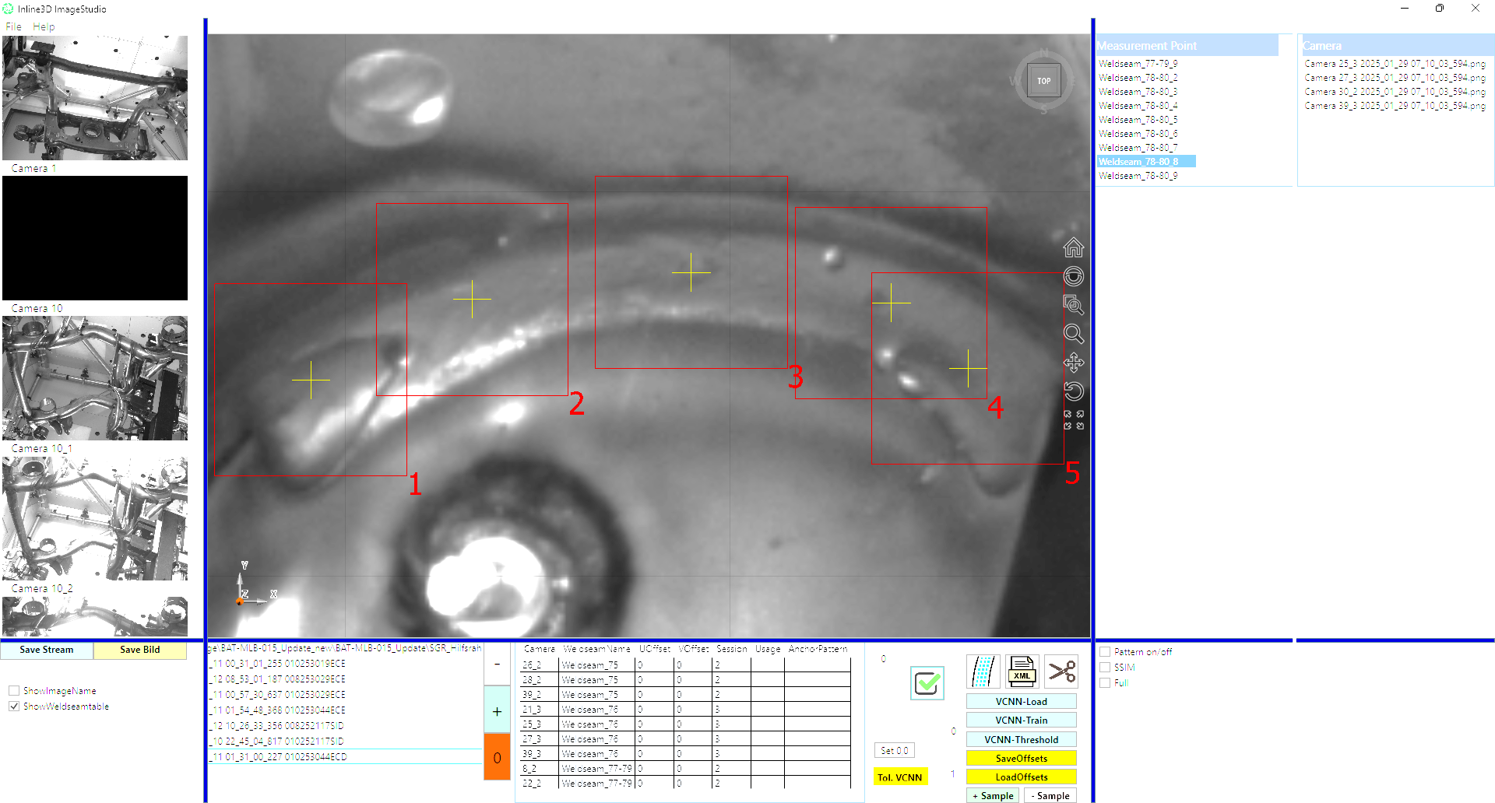
Task: Click the VCNN-Load button
Action: 1021,702
